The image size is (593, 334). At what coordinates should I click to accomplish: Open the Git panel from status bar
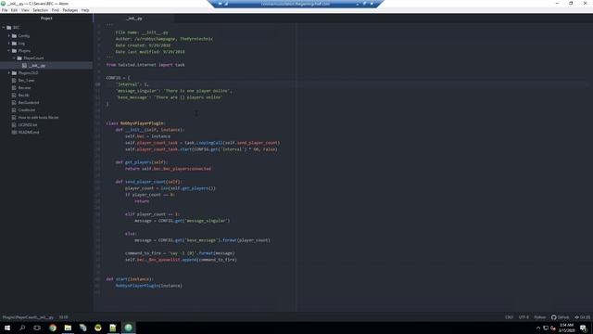tap(583, 317)
